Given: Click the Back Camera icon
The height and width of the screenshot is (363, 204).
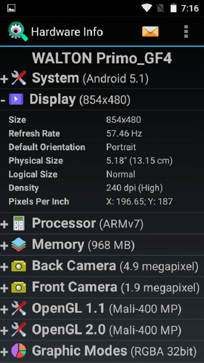Looking at the screenshot, I should (19, 266).
